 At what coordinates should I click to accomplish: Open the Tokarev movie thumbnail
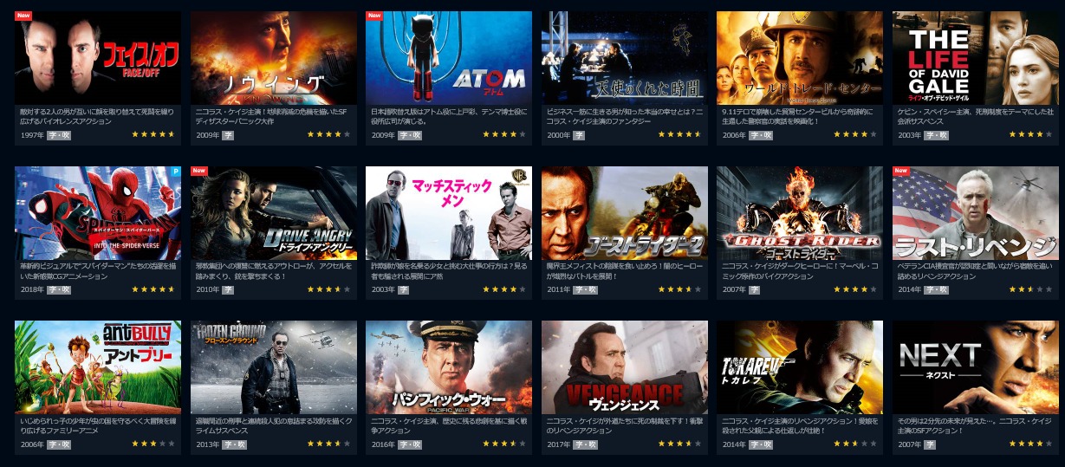click(x=800, y=367)
